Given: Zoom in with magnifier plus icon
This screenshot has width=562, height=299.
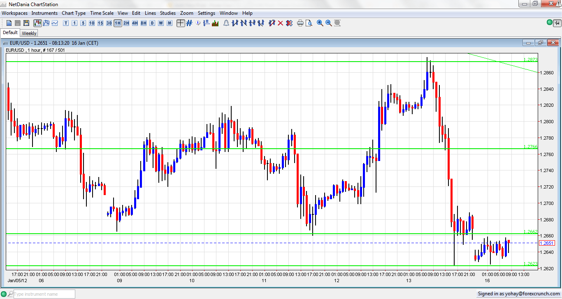Looking at the screenshot, I should coord(320,23).
